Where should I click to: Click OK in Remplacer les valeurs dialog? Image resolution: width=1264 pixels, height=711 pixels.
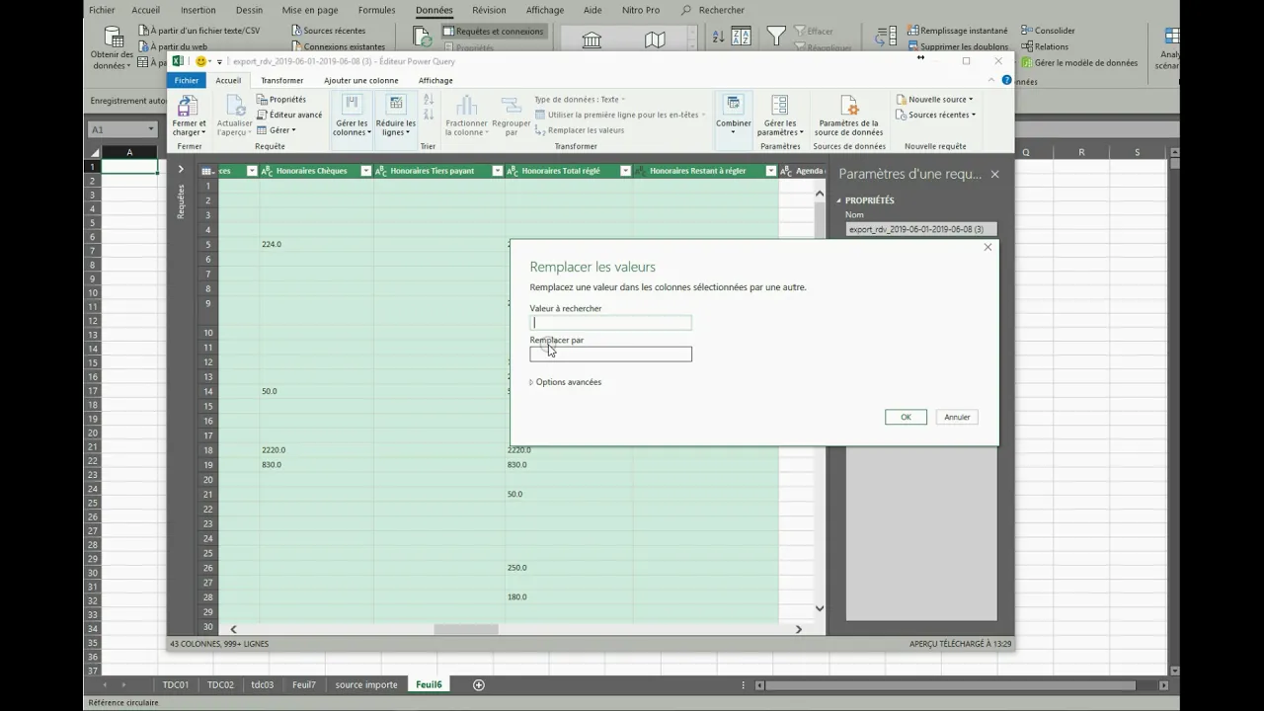click(906, 417)
